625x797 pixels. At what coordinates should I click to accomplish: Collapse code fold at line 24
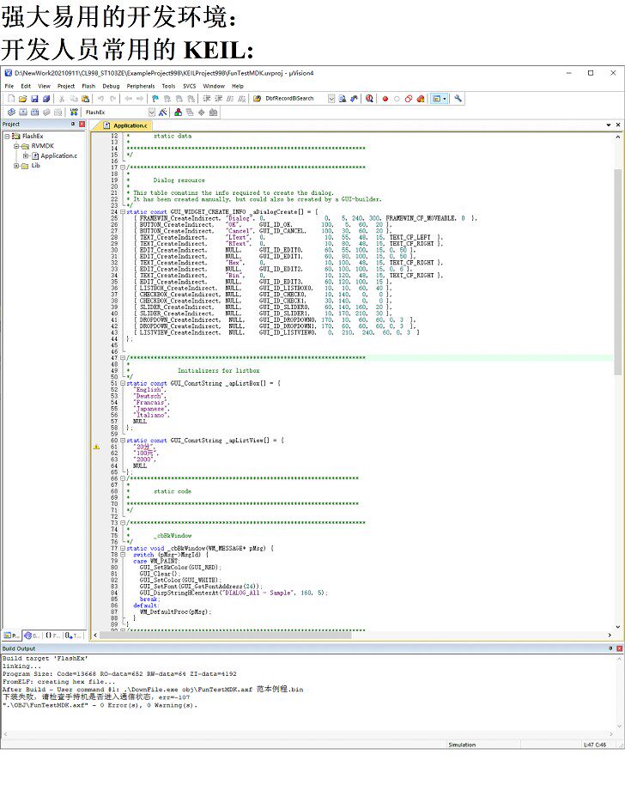click(123, 211)
